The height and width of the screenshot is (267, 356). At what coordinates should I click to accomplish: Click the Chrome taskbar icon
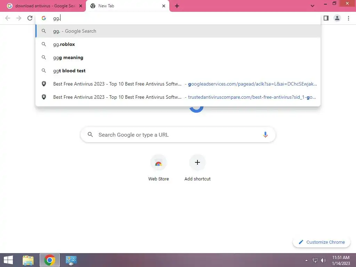50,260
